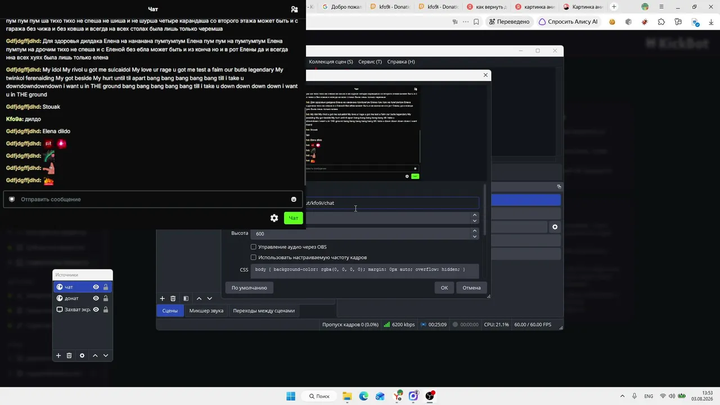The width and height of the screenshot is (720, 405).
Task: Confirm properties with OK button
Action: coord(444,287)
